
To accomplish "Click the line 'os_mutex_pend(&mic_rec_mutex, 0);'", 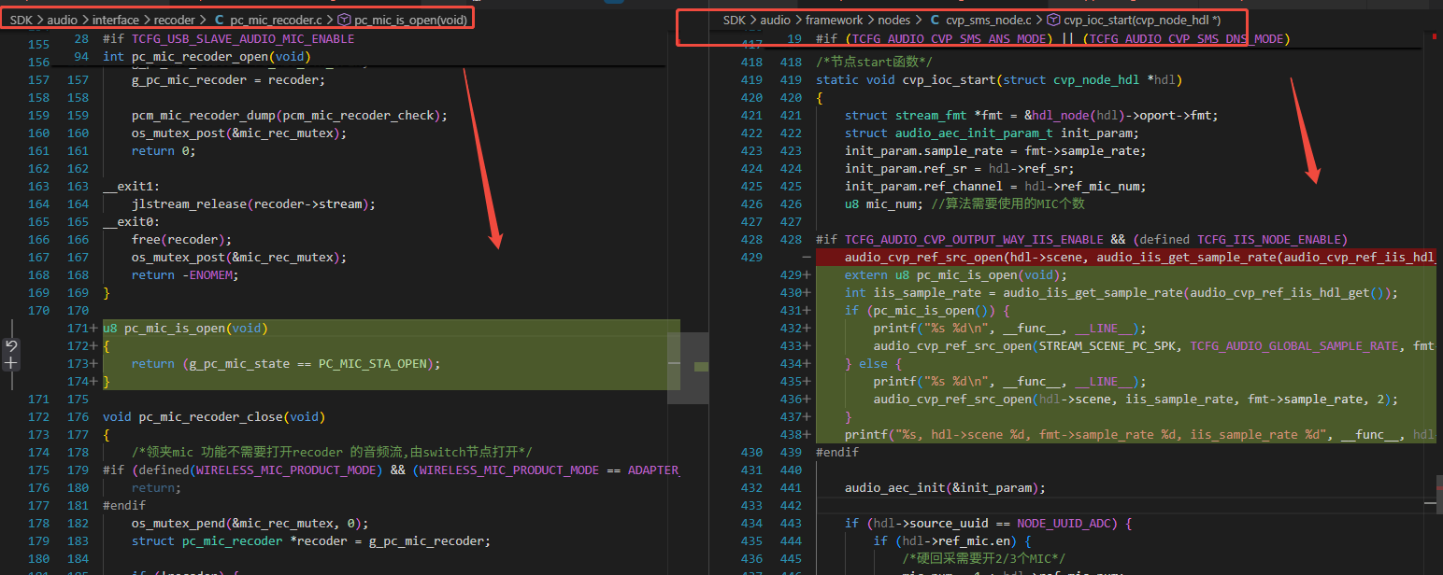I will click(x=250, y=523).
